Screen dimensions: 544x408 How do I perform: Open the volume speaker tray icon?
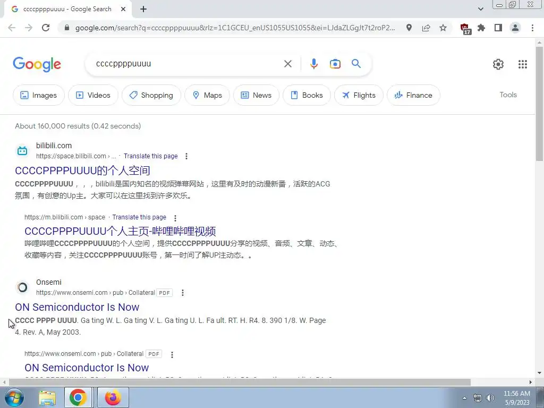click(x=490, y=398)
